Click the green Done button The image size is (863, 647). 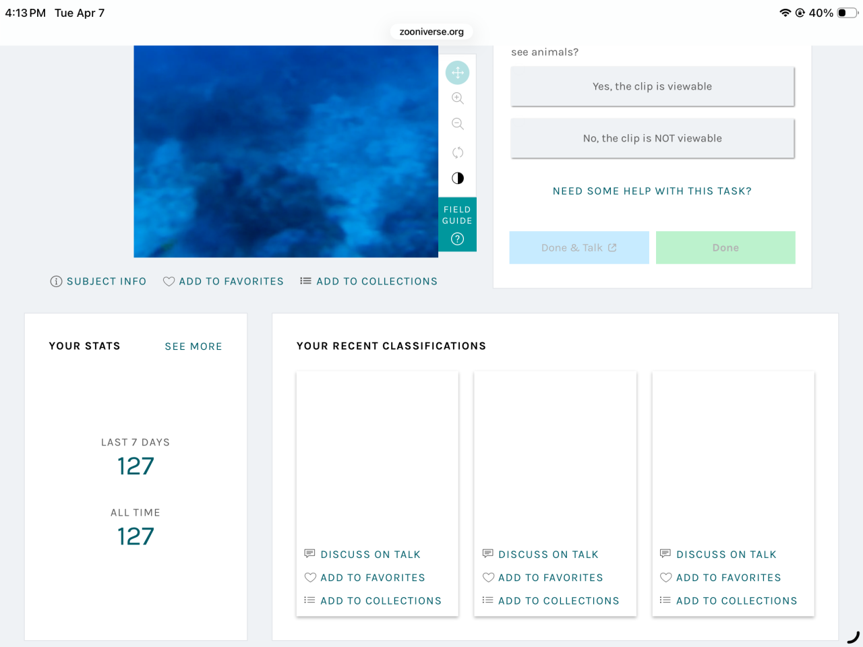[725, 247]
